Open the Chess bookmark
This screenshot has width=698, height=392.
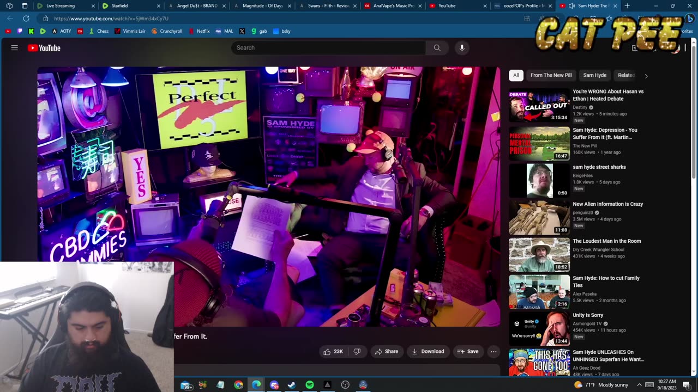coord(99,31)
